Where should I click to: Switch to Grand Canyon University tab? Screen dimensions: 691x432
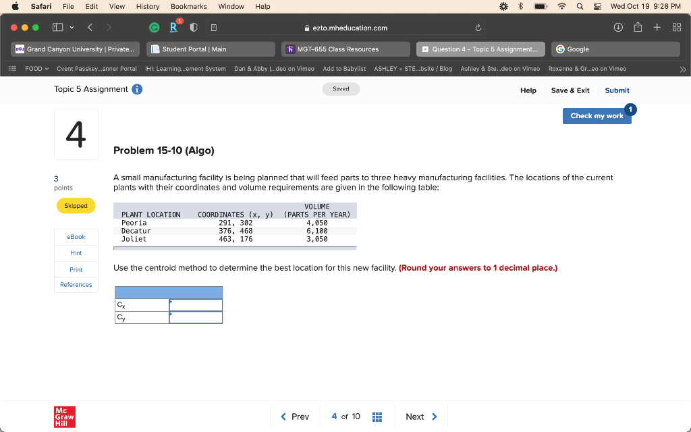click(75, 49)
